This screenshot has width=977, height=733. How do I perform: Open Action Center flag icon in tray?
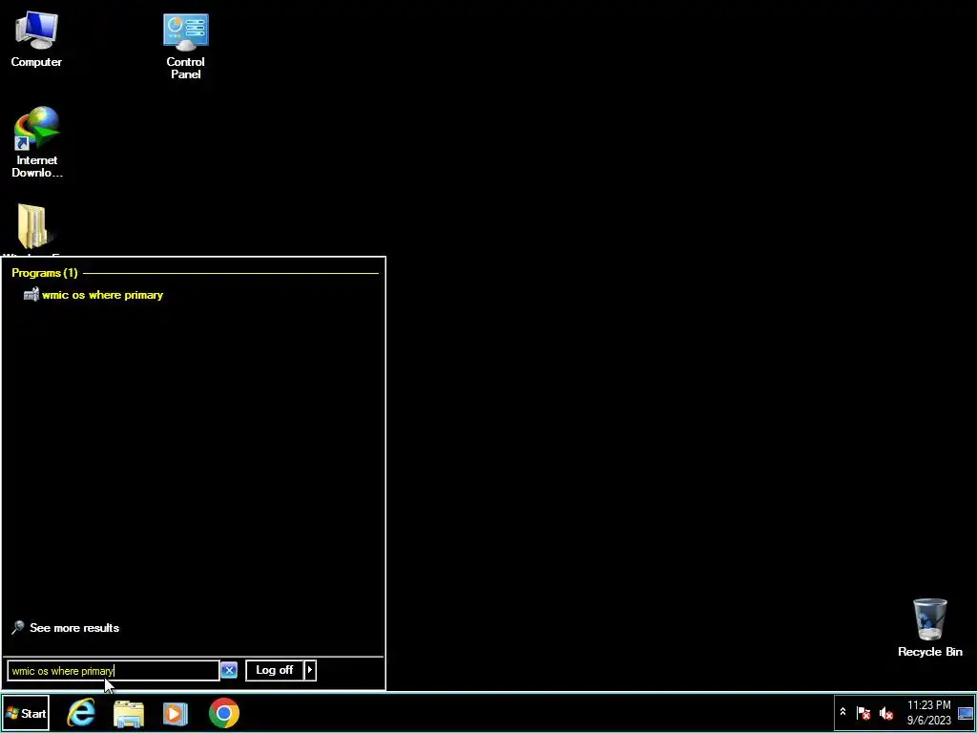pos(863,713)
